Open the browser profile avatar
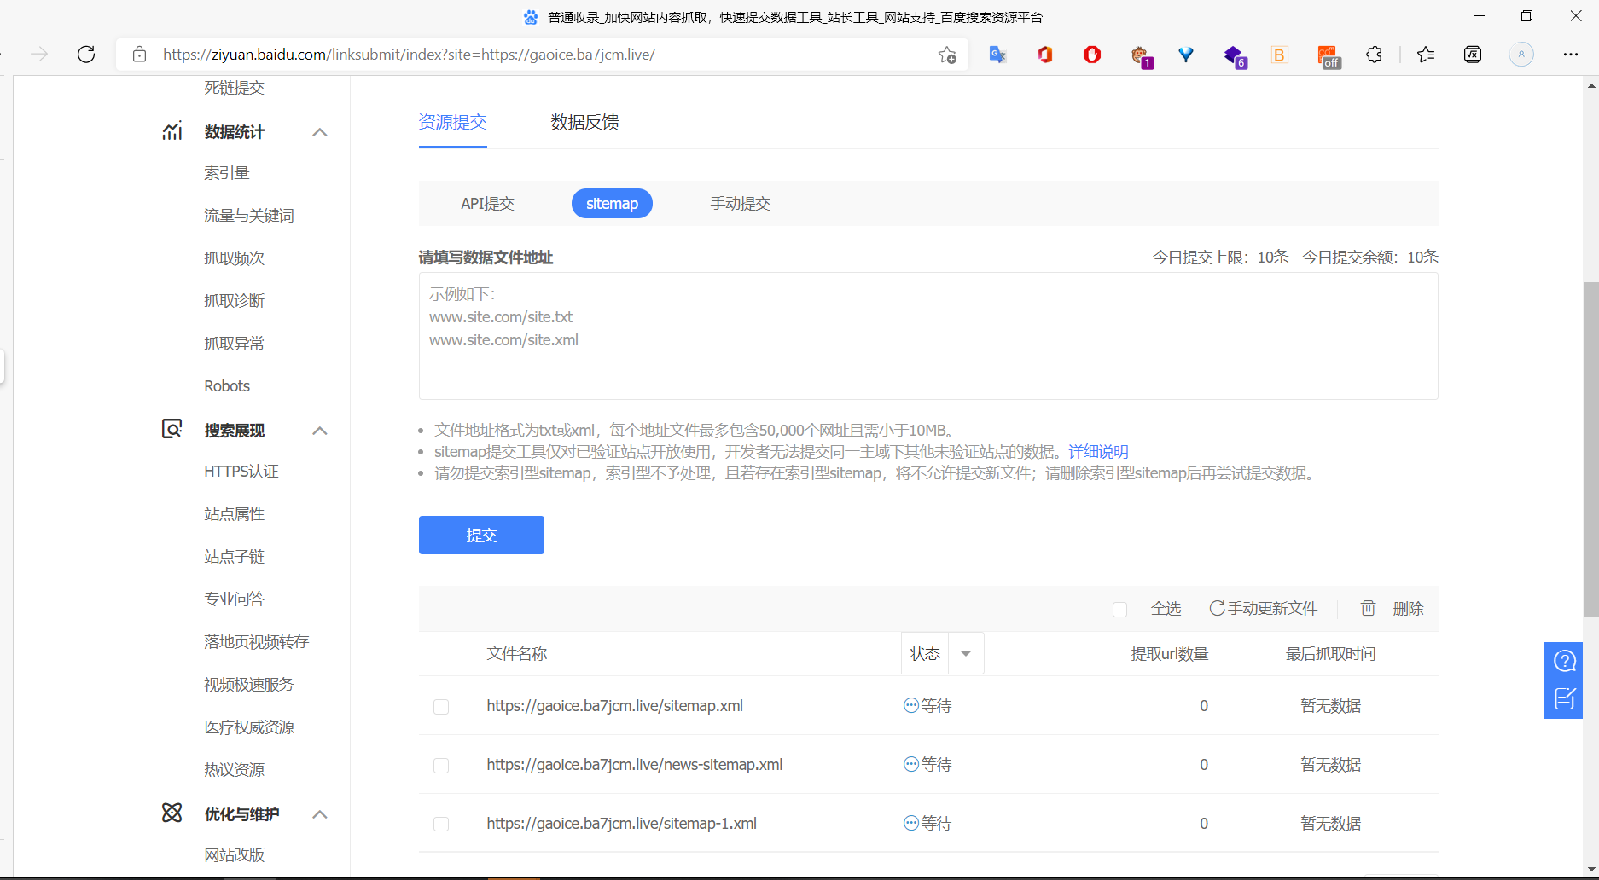 [1521, 55]
